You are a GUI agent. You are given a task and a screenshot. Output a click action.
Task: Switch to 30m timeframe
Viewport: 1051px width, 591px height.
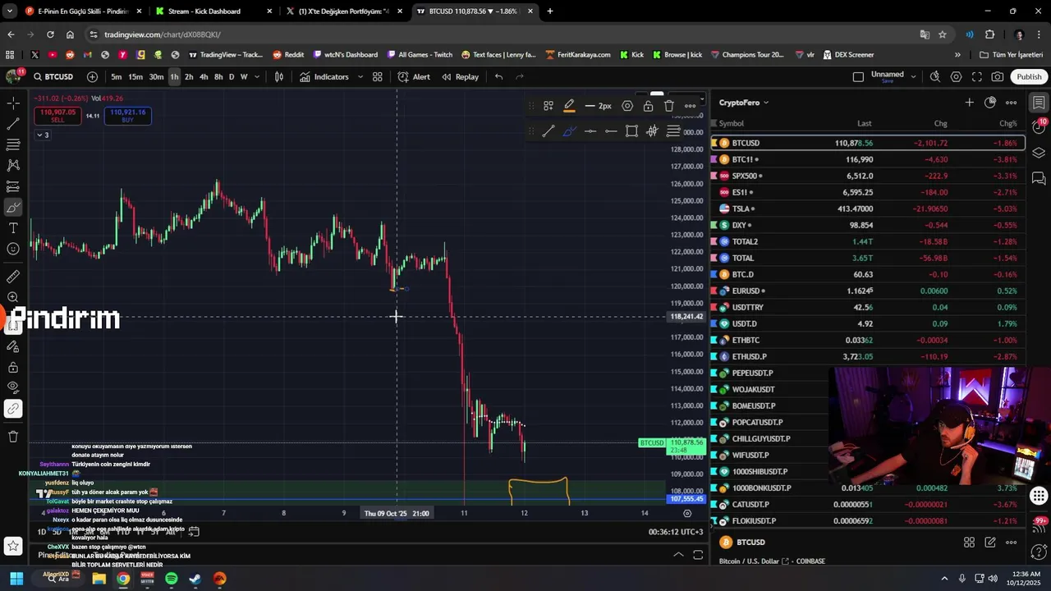point(156,76)
